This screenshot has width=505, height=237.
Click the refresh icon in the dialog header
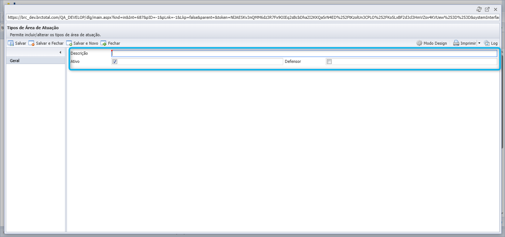tap(479, 9)
